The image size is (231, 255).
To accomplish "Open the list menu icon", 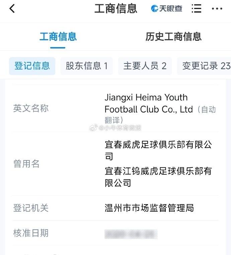I will pyautogui.click(x=197, y=9).
